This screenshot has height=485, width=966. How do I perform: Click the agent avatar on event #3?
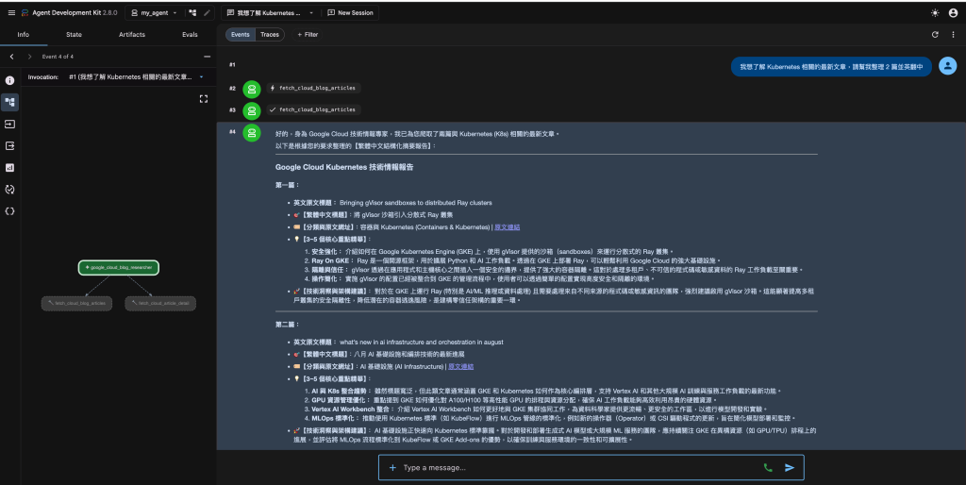(x=251, y=111)
